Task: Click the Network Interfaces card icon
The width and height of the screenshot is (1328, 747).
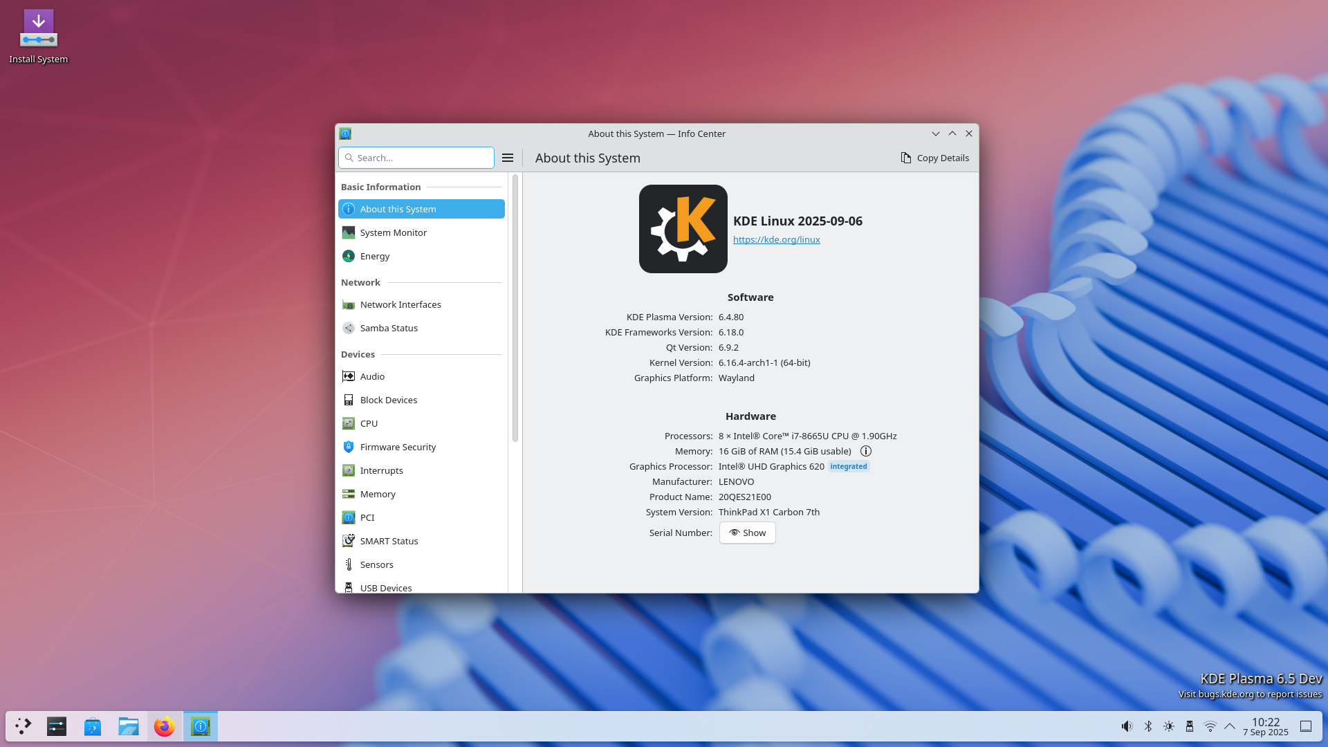Action: point(349,304)
